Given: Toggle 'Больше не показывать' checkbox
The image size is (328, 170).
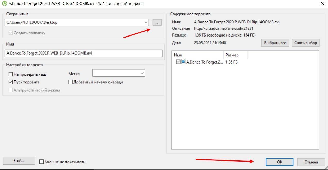Looking at the screenshot, I should pos(41,162).
